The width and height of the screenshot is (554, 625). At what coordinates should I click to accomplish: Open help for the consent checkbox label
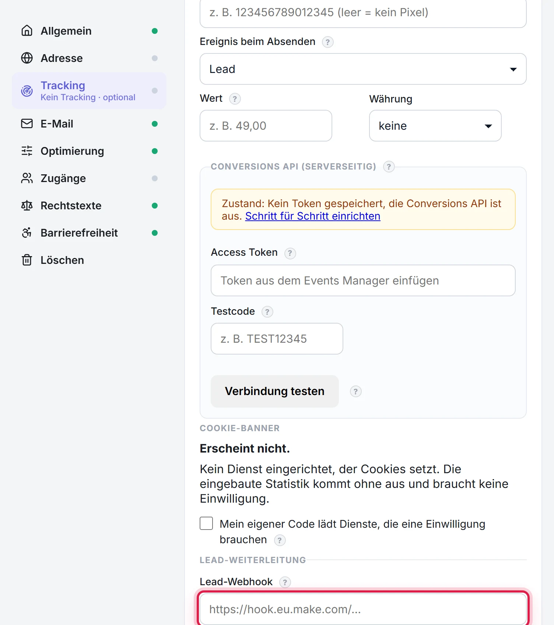coord(280,540)
